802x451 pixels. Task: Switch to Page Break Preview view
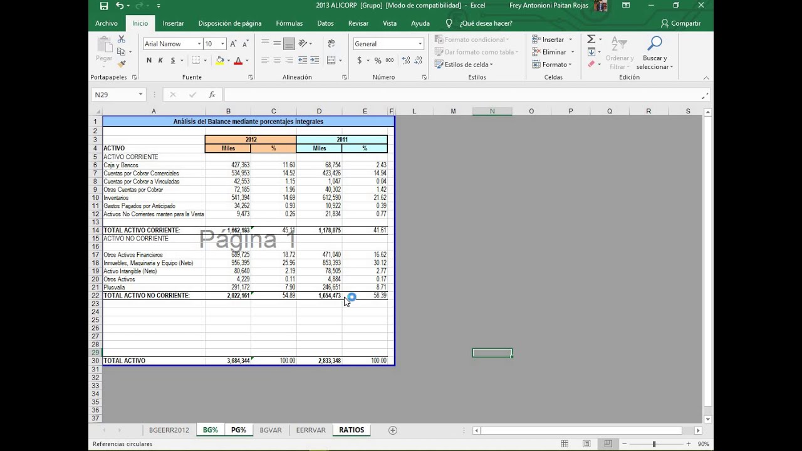point(608,444)
